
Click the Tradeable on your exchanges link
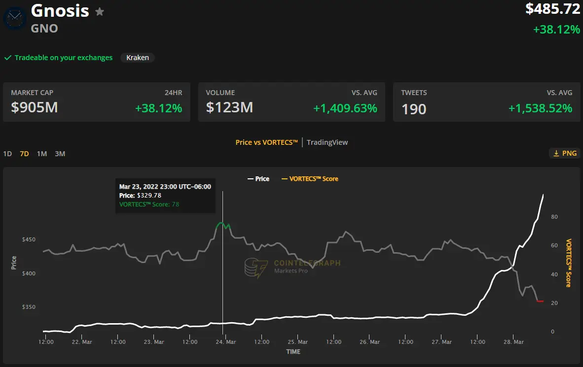[x=63, y=58]
